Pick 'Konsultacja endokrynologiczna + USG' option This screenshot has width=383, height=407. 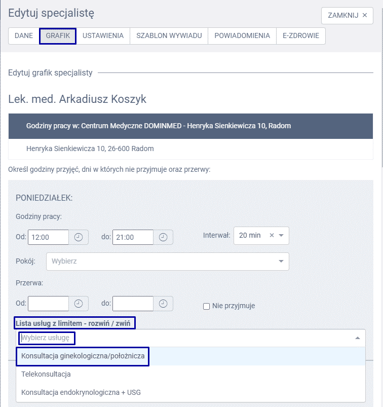[x=81, y=392]
